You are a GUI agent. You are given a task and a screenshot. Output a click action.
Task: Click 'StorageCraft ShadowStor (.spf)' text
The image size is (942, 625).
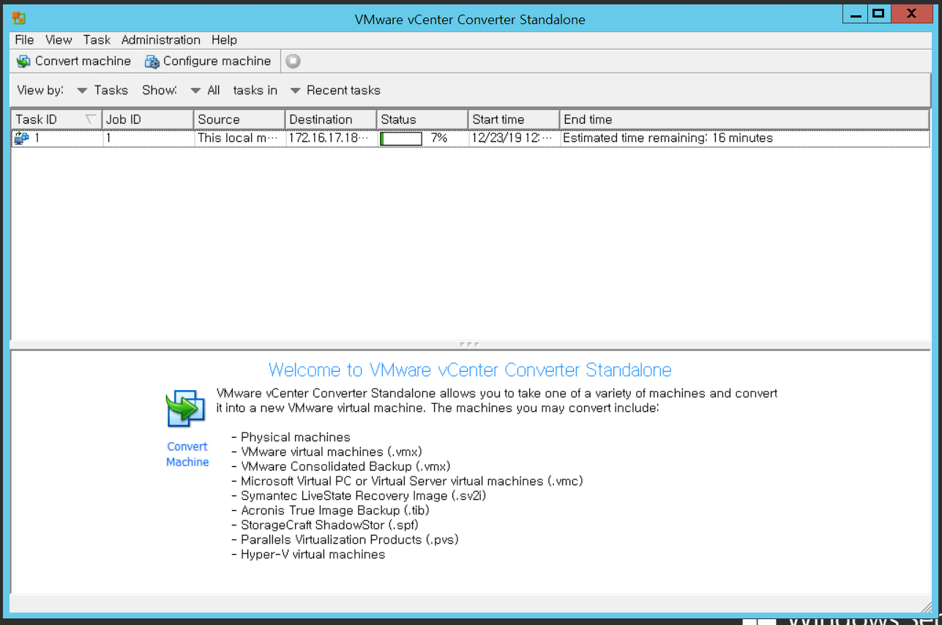coord(330,525)
